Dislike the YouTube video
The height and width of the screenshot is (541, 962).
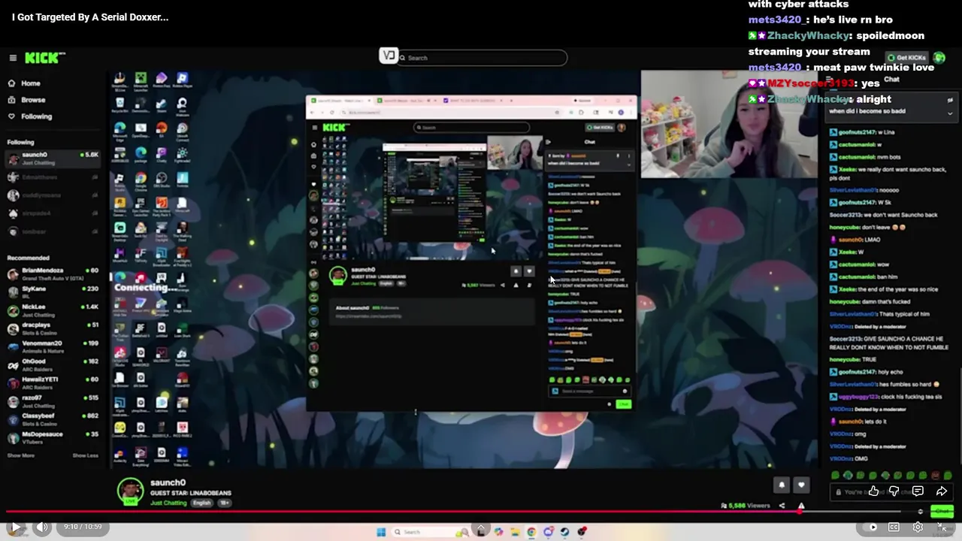coord(894,491)
